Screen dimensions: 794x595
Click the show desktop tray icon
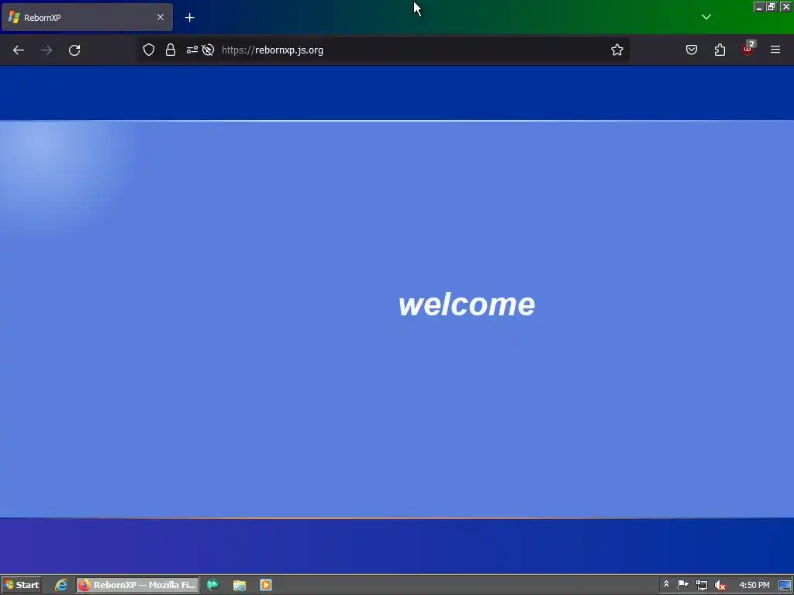tap(785, 586)
